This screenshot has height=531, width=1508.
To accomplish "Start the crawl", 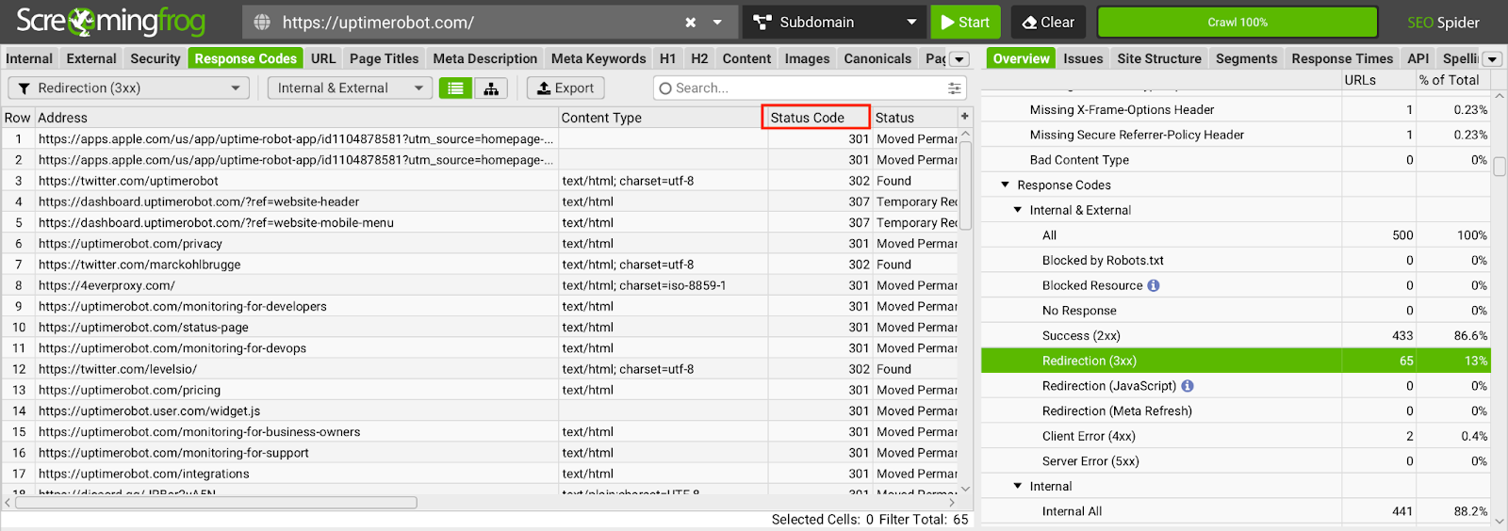I will click(965, 22).
